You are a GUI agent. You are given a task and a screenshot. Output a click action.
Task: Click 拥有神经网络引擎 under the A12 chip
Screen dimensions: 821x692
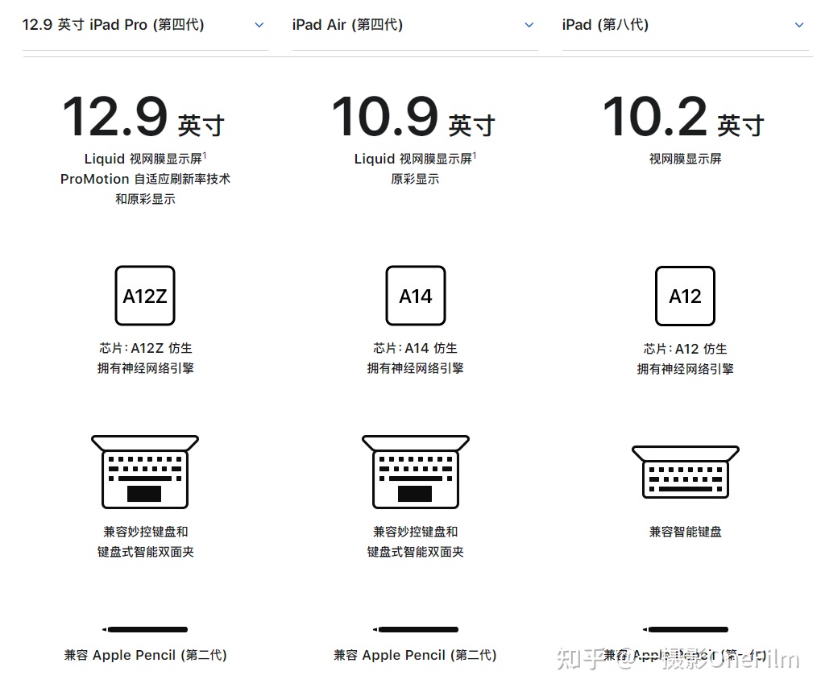tap(686, 369)
